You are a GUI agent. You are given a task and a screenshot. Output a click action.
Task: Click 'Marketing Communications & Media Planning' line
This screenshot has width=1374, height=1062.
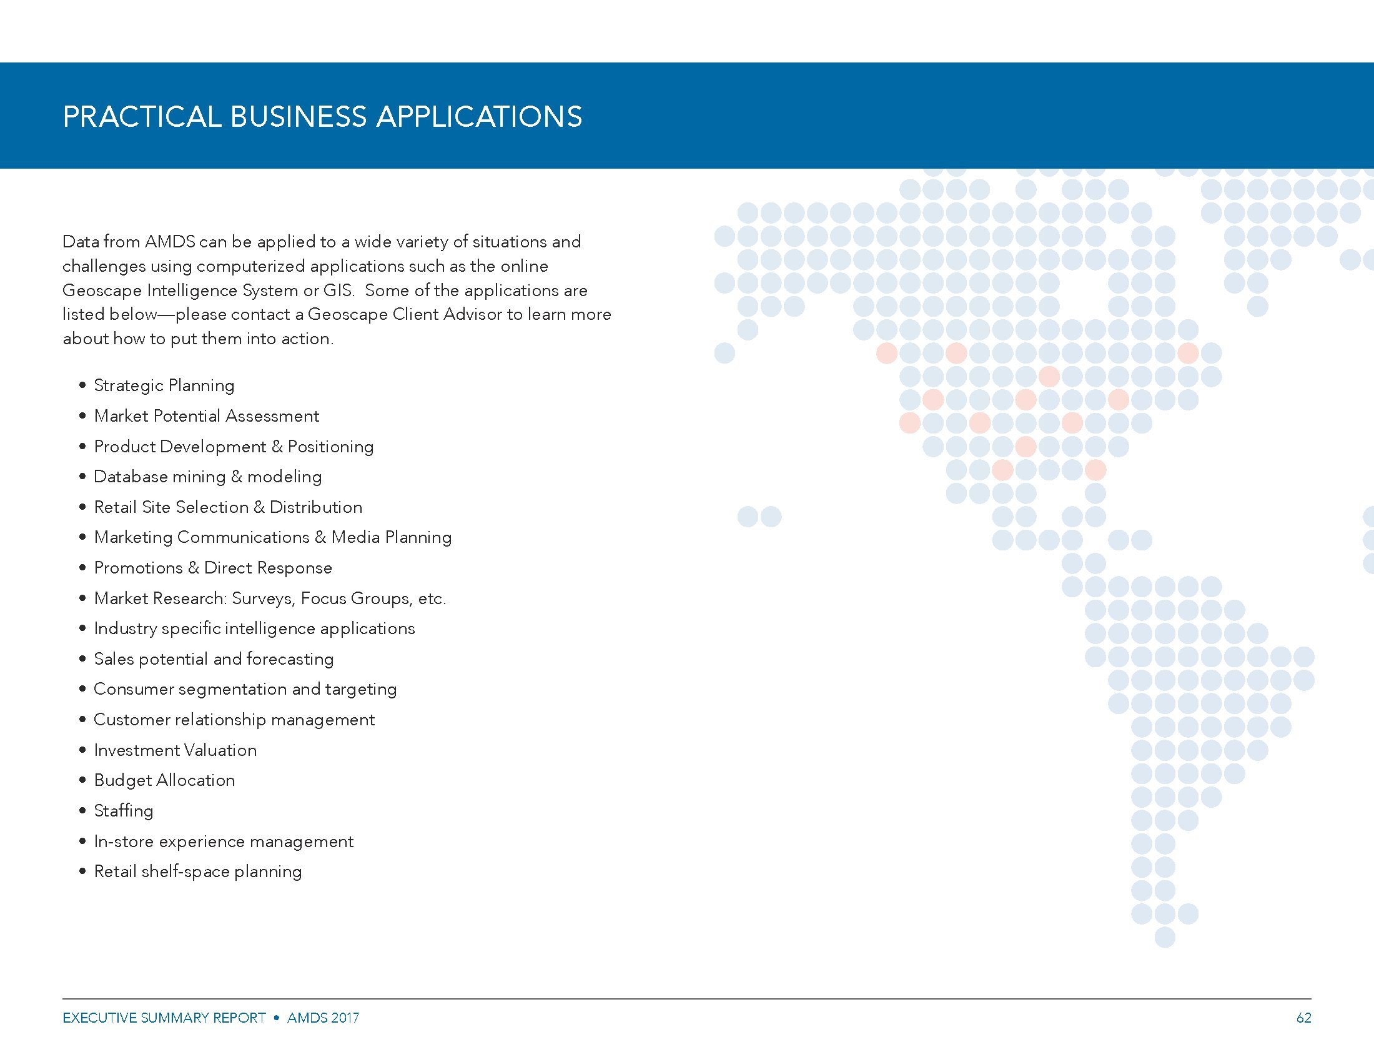[x=272, y=537]
